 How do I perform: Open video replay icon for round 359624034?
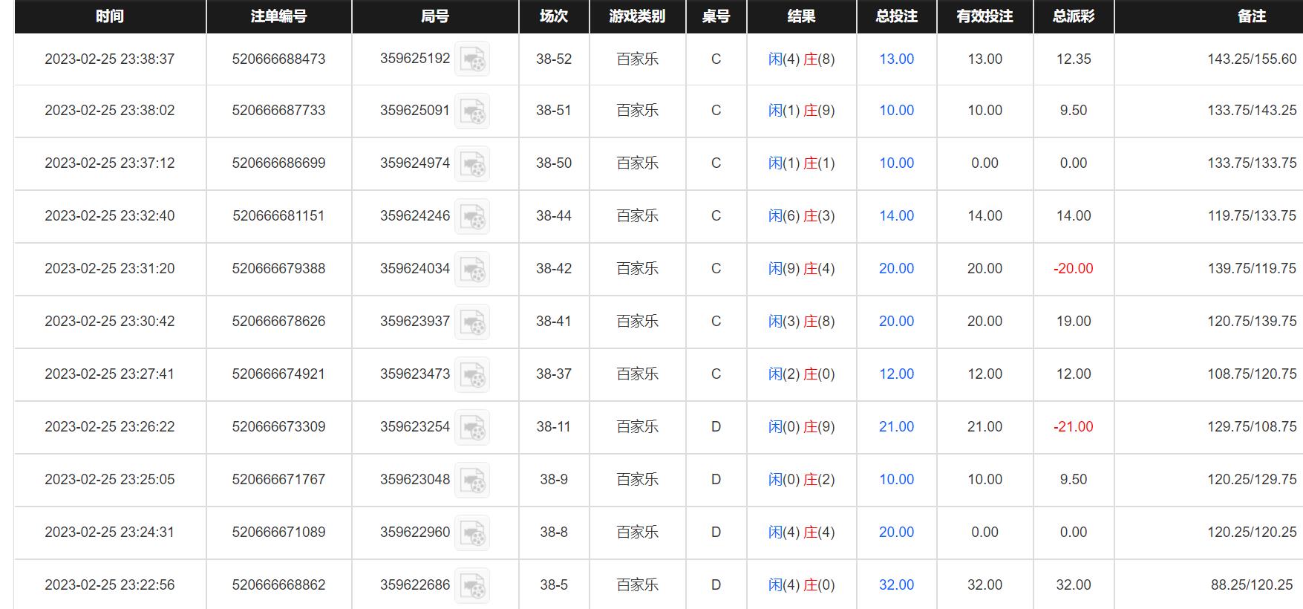472,269
